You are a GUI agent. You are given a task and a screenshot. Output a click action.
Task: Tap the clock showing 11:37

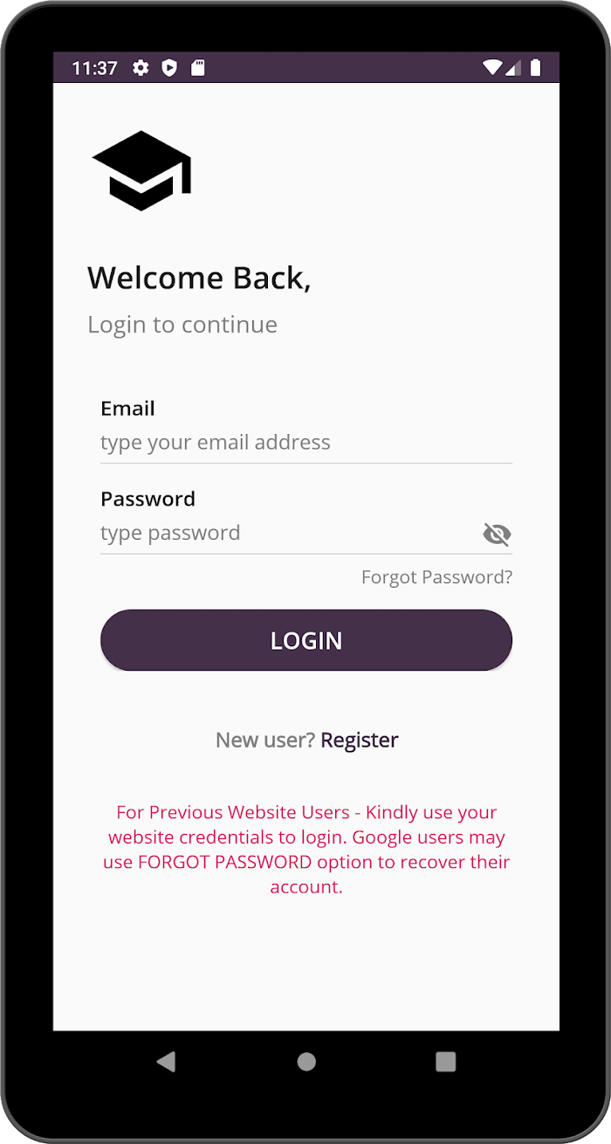click(x=94, y=68)
